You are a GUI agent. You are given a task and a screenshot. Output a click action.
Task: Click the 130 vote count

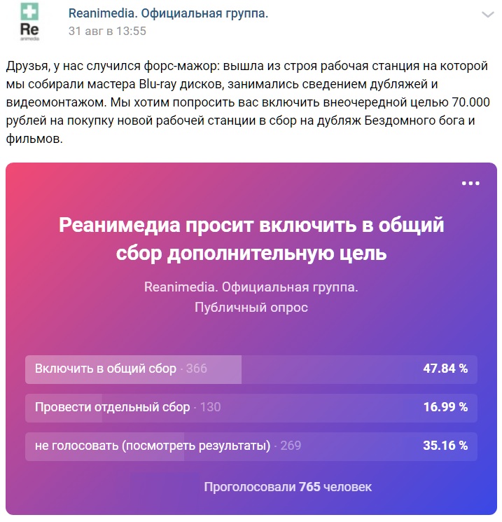tap(210, 407)
